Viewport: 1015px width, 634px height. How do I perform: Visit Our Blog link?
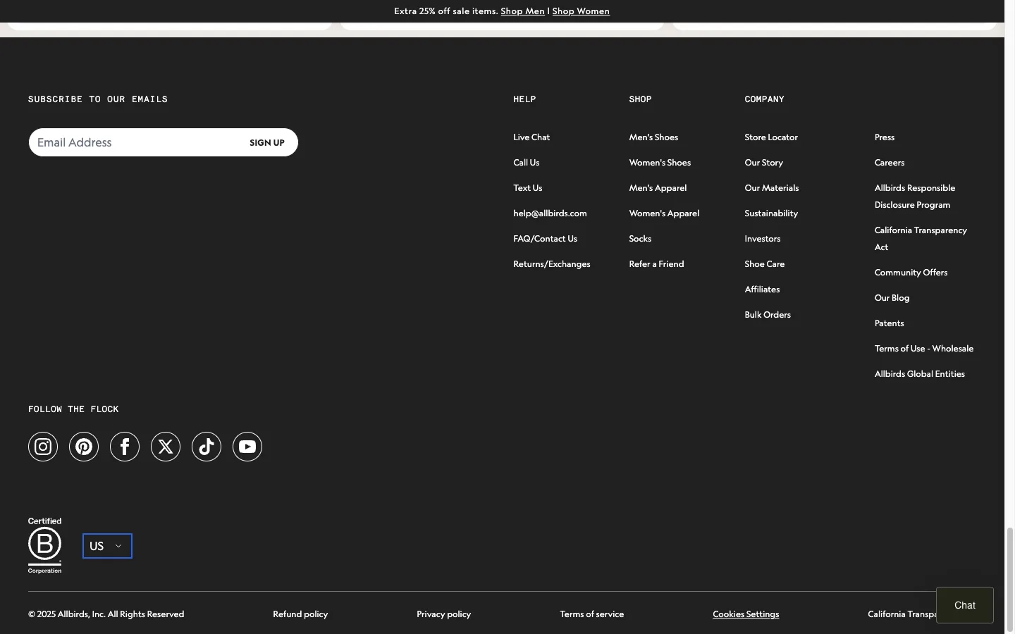pyautogui.click(x=892, y=298)
